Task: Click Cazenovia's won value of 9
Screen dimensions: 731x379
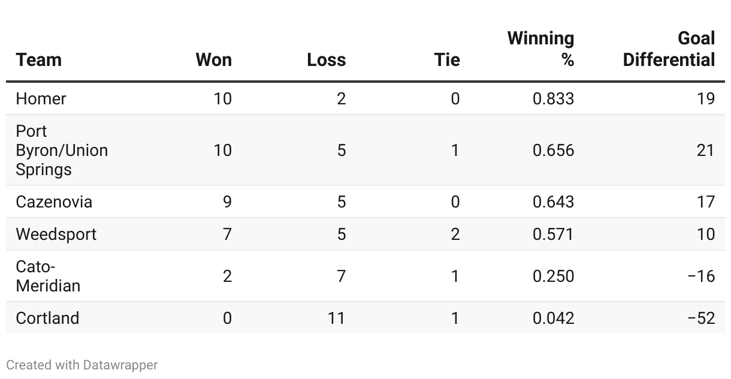Action: point(227,201)
